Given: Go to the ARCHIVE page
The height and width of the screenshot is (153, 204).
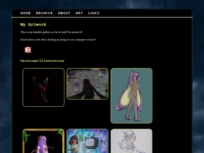Looking at the screenshot, I should tap(44, 13).
